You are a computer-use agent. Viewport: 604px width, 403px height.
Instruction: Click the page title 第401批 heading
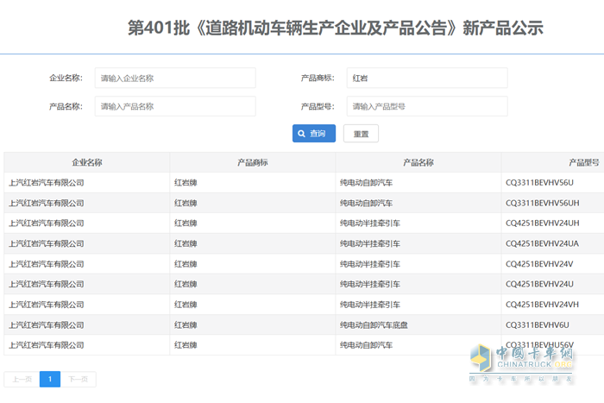tap(336, 28)
